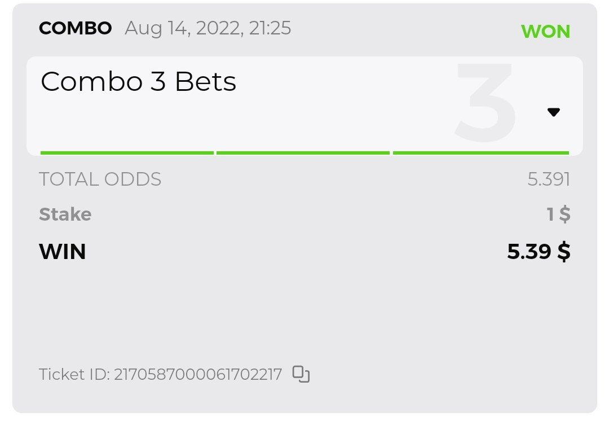Select the ticket number 217058700061702217
Viewport: 609px width, 421px height.
point(198,374)
